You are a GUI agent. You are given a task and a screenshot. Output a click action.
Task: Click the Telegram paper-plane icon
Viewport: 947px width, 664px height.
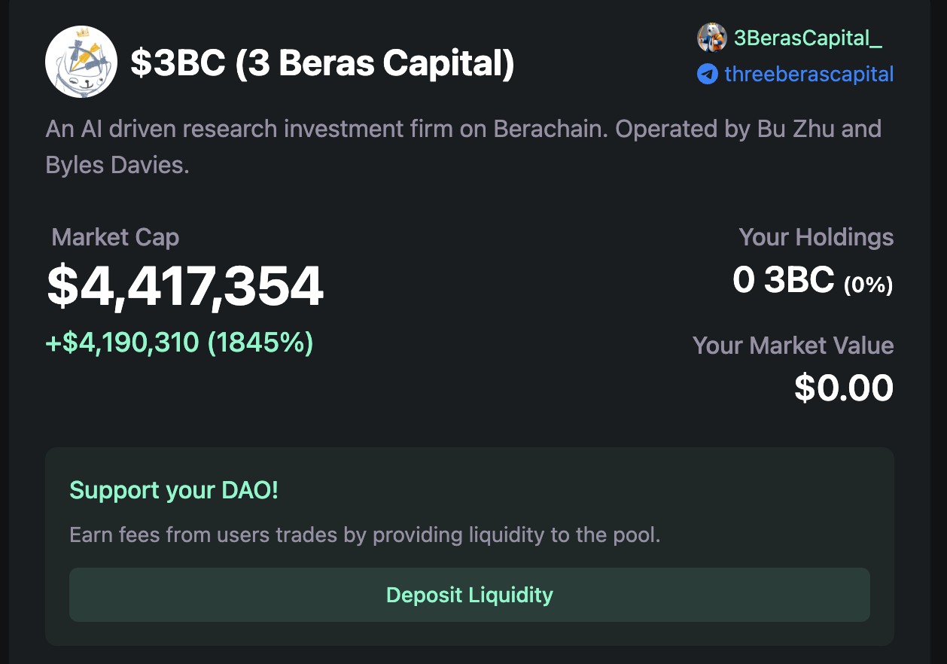click(707, 74)
